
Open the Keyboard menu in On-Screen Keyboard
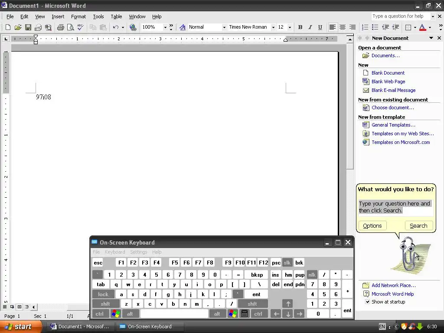(x=114, y=252)
